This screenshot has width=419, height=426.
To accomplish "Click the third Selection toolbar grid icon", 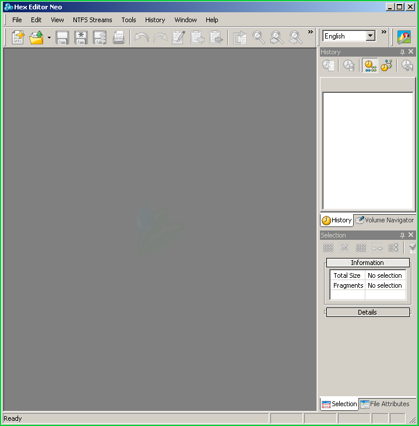I will coord(361,247).
